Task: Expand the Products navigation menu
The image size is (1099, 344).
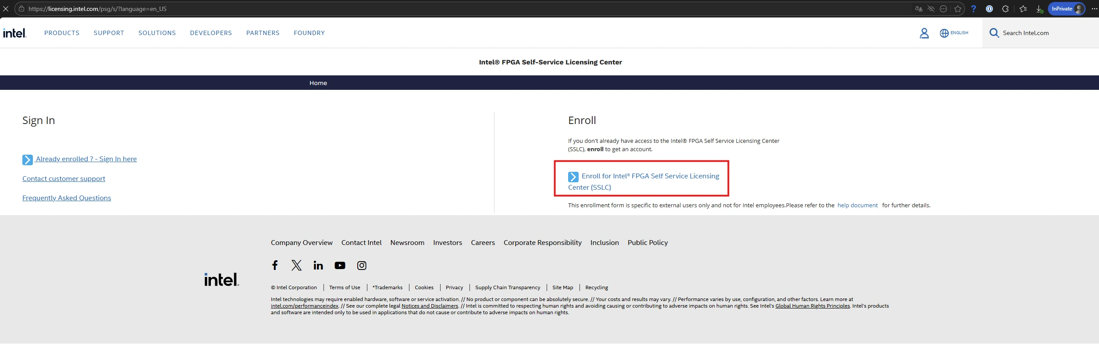Action: (x=62, y=33)
